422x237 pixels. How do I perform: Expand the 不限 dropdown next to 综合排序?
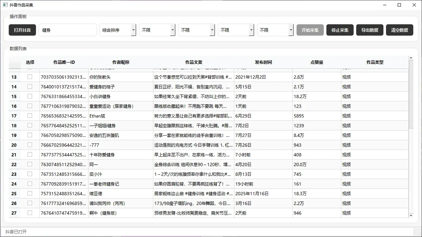[157, 30]
